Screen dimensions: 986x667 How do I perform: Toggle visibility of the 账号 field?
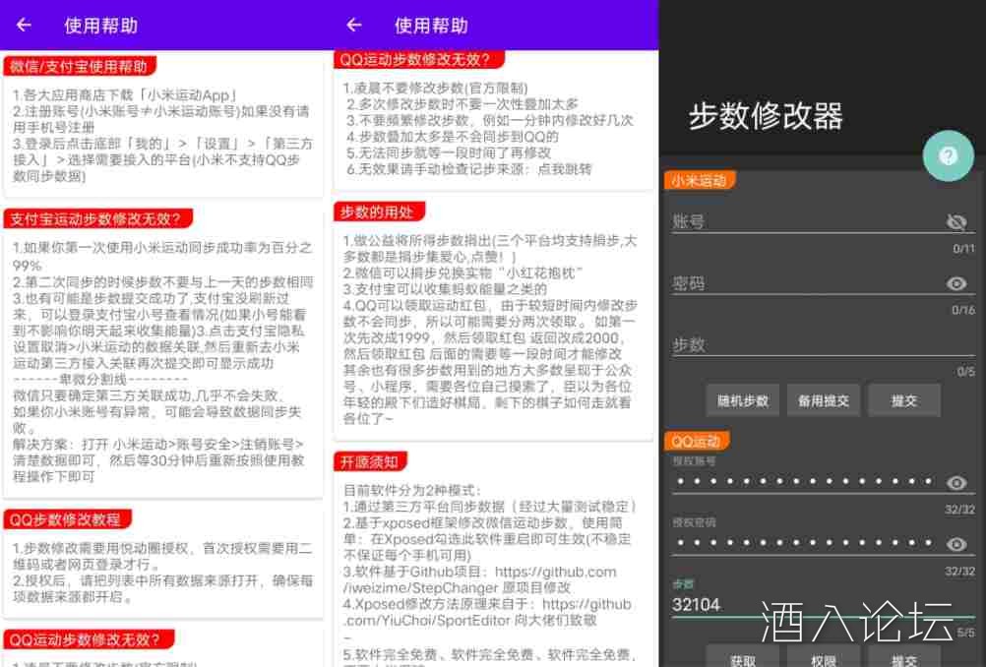point(955,222)
